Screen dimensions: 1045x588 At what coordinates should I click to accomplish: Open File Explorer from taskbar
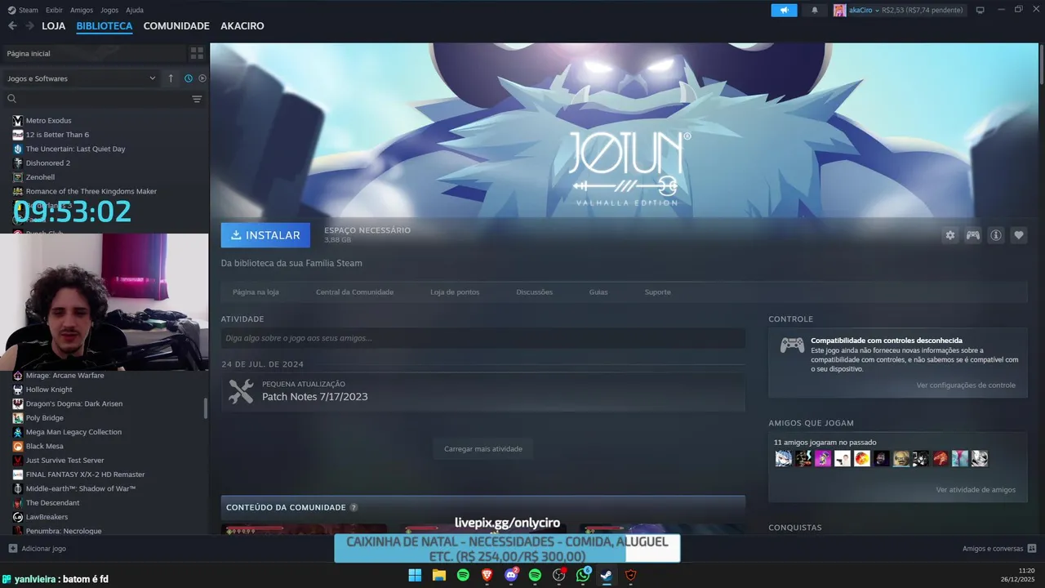439,575
